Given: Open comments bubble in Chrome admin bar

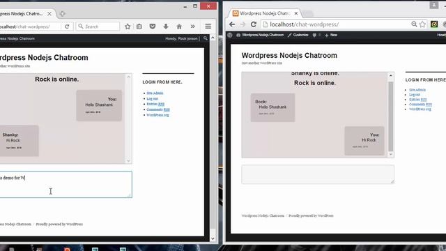Looking at the screenshot, I should click(316, 35).
